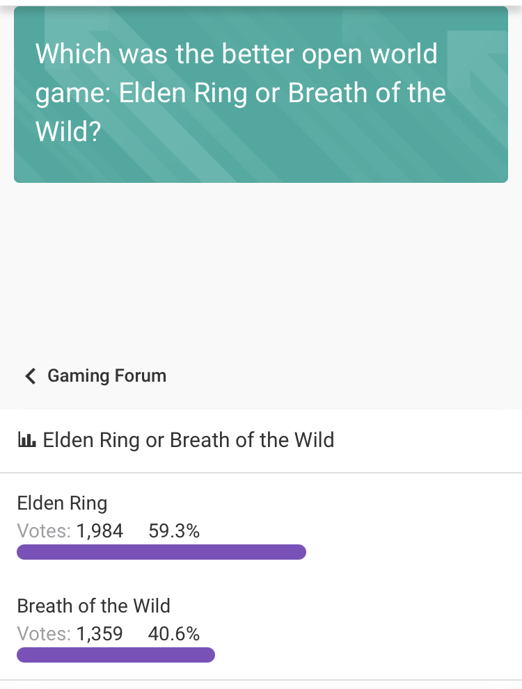The height and width of the screenshot is (689, 522).
Task: Click the right end of the Elden Ring bar
Action: [299, 552]
